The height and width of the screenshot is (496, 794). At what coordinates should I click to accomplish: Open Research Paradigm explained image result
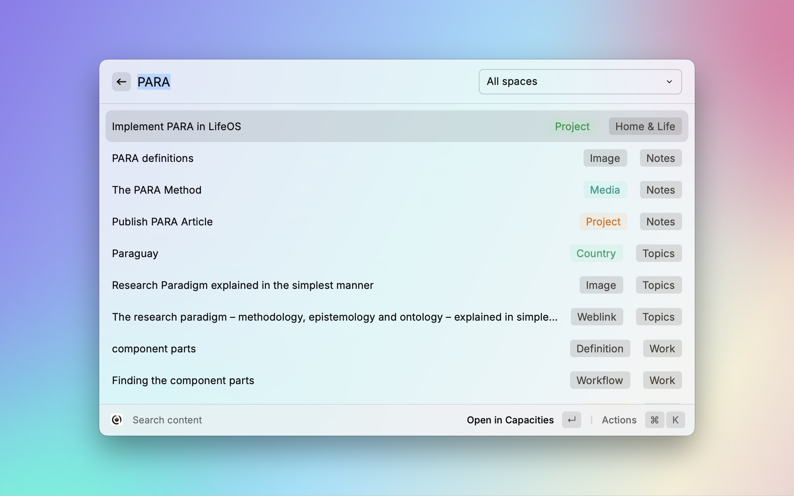[x=243, y=285]
